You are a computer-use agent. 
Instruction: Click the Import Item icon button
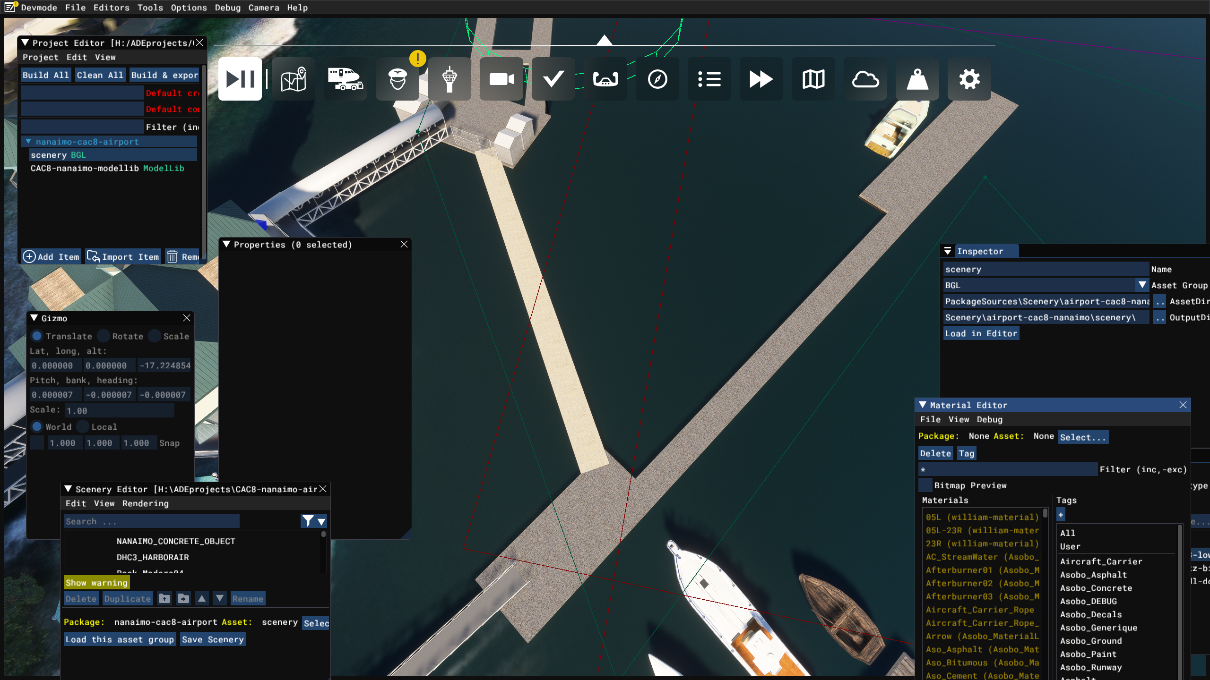(123, 256)
